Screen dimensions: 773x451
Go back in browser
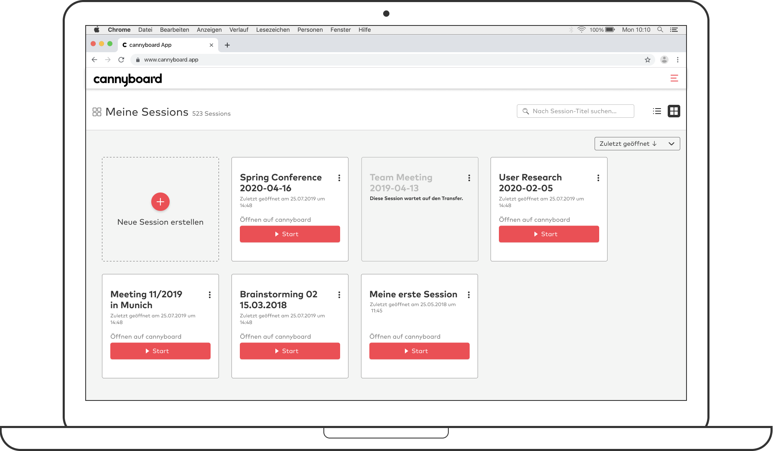(94, 60)
